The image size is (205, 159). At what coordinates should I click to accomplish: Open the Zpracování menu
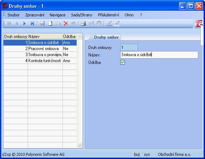(x=35, y=15)
